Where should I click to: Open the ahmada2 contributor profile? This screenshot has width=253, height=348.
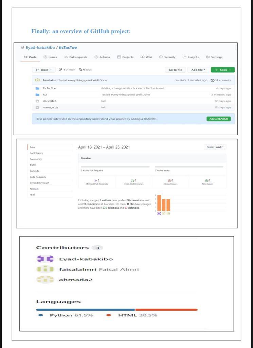pos(76,280)
